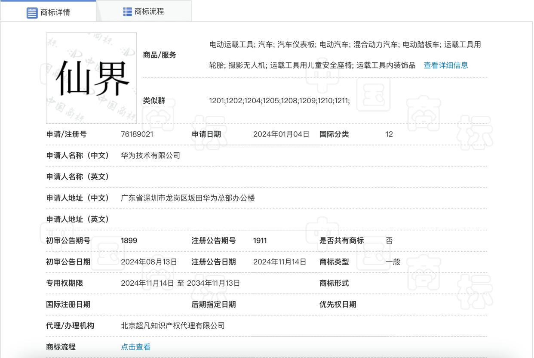Click the 注册公告期号 label

coord(214,241)
